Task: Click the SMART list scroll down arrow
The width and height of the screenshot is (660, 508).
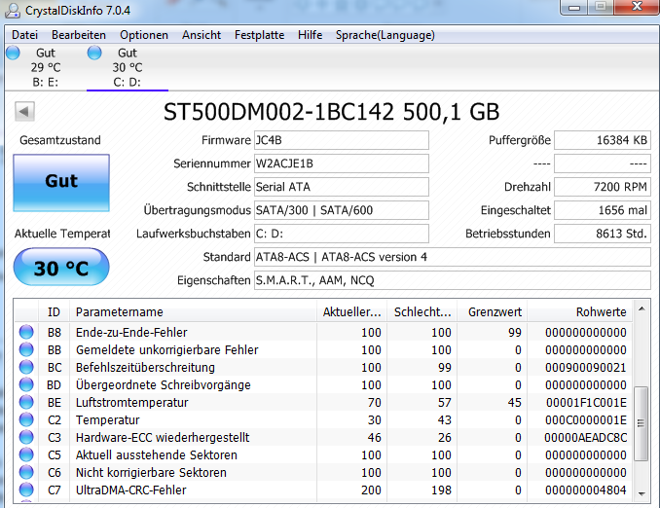Action: pos(642,493)
